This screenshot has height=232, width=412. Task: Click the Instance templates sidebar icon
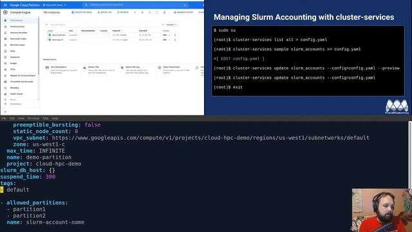(x=5, y=33)
